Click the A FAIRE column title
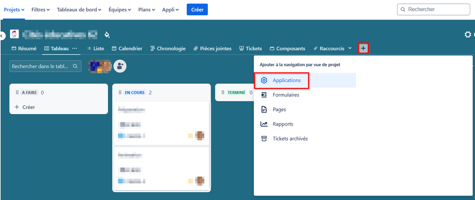475x200 pixels. click(29, 93)
